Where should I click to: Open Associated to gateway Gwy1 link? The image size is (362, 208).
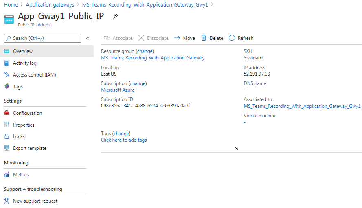tap(302, 106)
